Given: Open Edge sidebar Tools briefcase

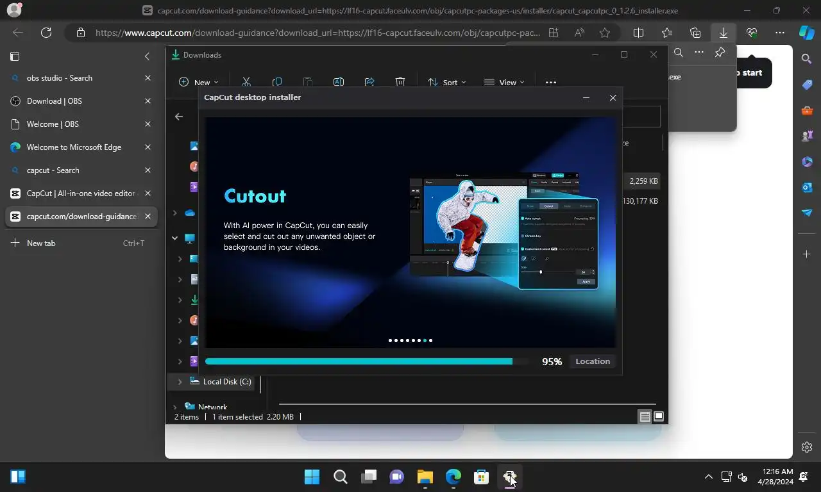Looking at the screenshot, I should pyautogui.click(x=807, y=110).
